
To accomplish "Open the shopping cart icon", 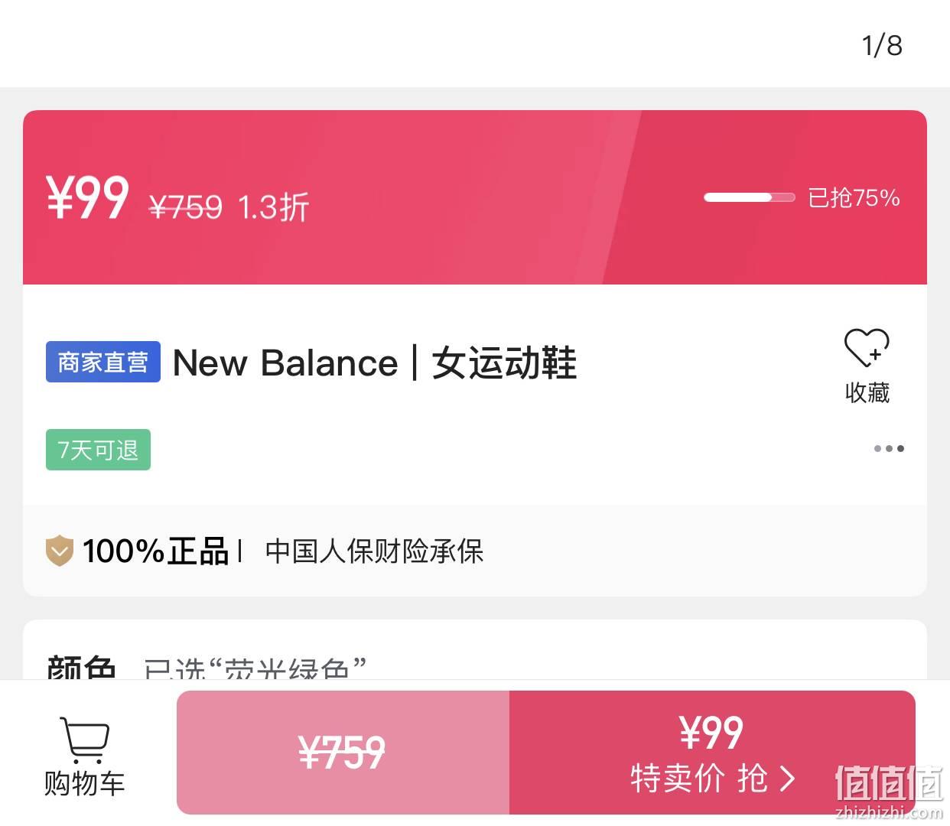I will [84, 740].
